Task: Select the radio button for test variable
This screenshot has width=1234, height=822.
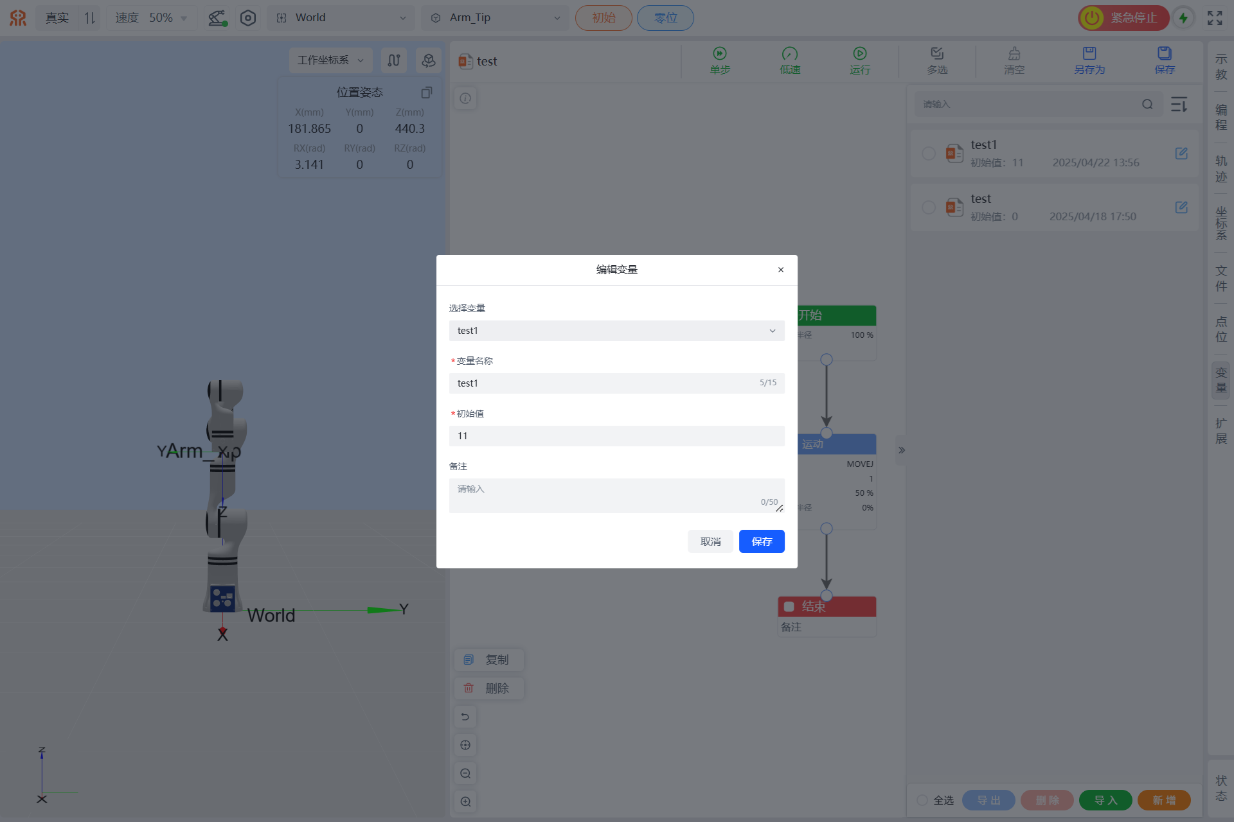Action: click(x=928, y=207)
